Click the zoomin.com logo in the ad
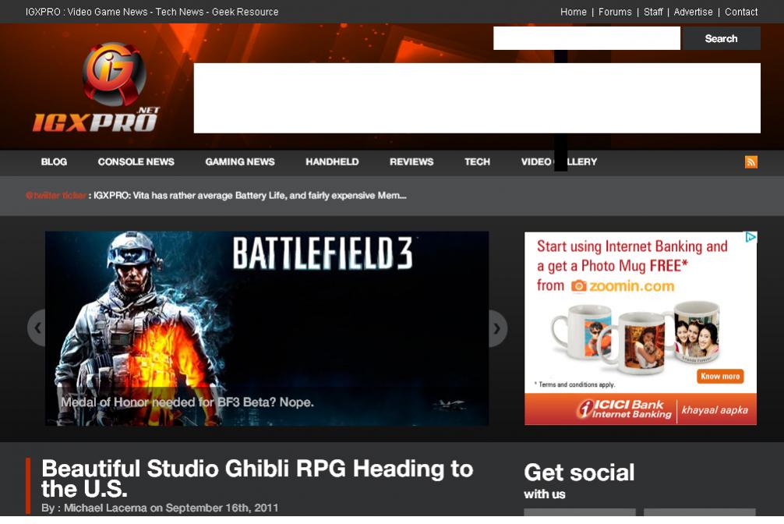The image size is (784, 524). [623, 285]
